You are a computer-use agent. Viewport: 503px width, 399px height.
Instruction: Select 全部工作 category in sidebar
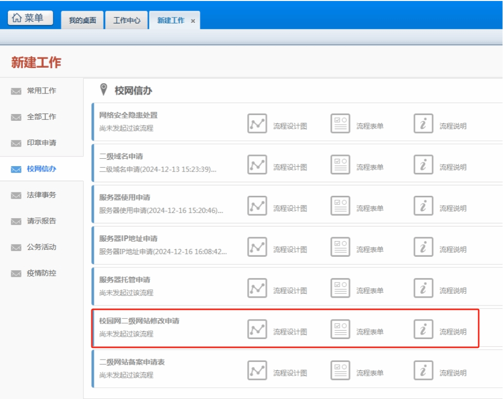click(x=41, y=117)
